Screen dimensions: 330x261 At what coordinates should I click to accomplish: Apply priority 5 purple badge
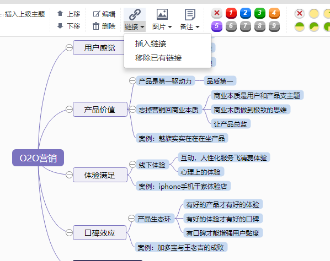[x=217, y=26]
